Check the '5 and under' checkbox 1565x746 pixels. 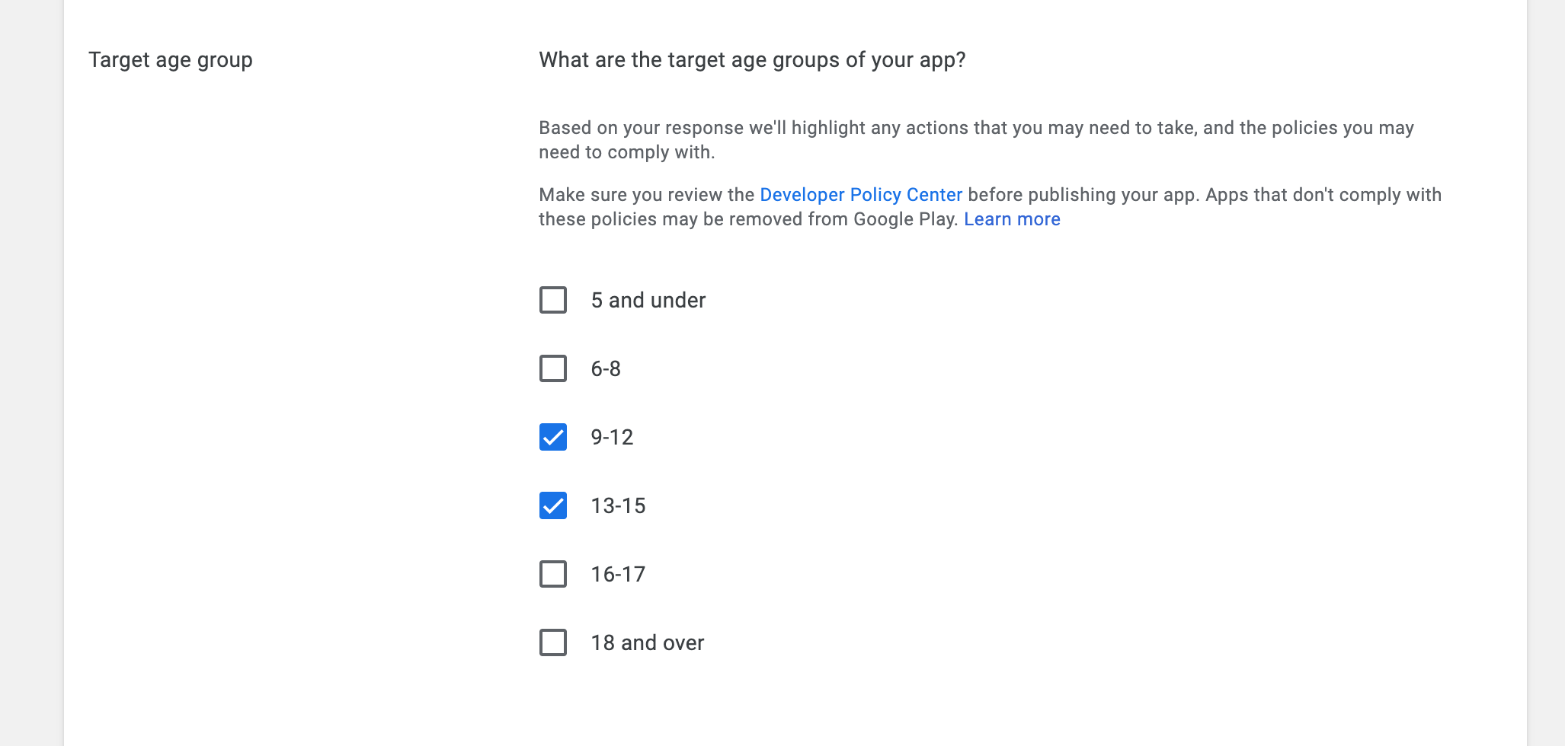click(553, 300)
